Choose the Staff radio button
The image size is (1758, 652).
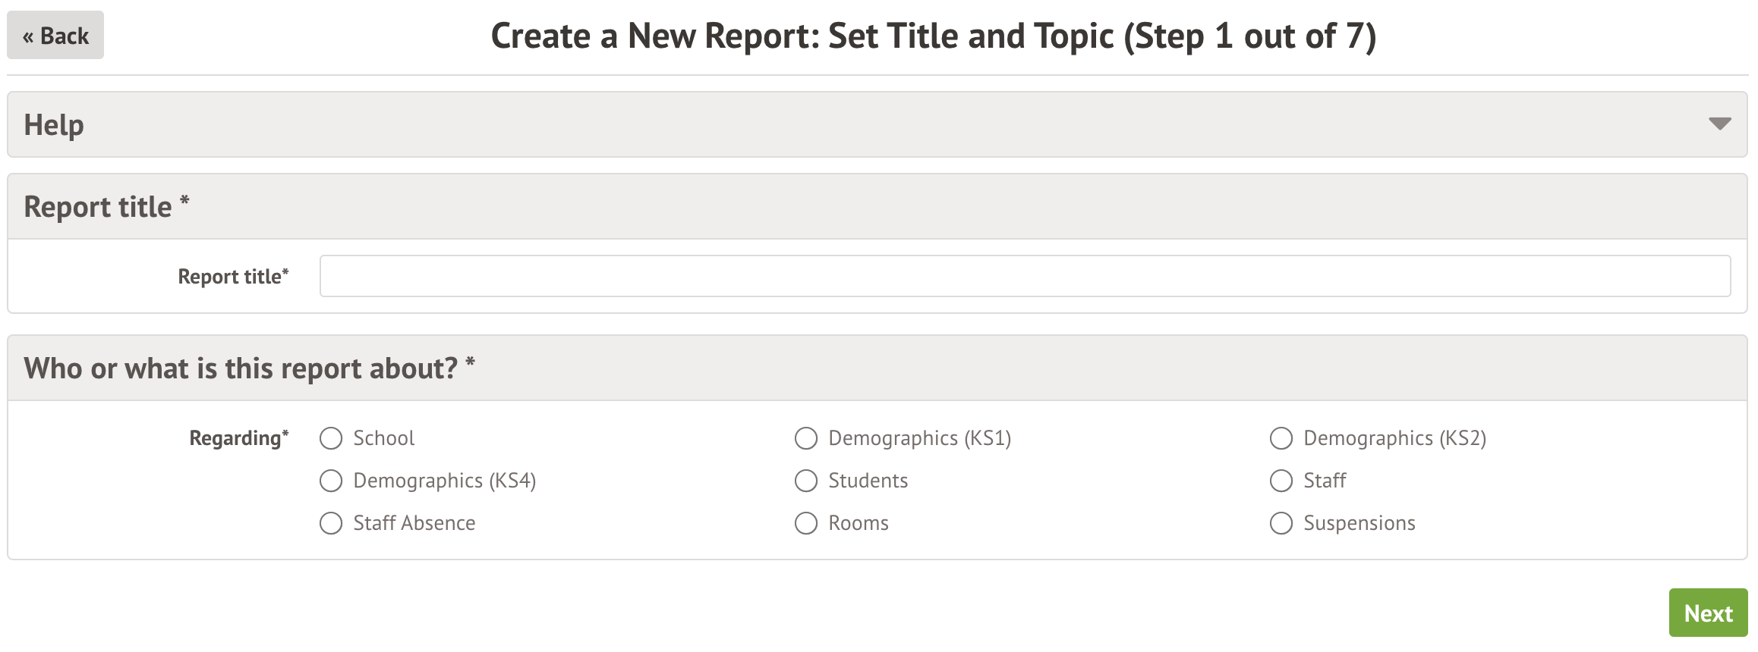click(1281, 481)
